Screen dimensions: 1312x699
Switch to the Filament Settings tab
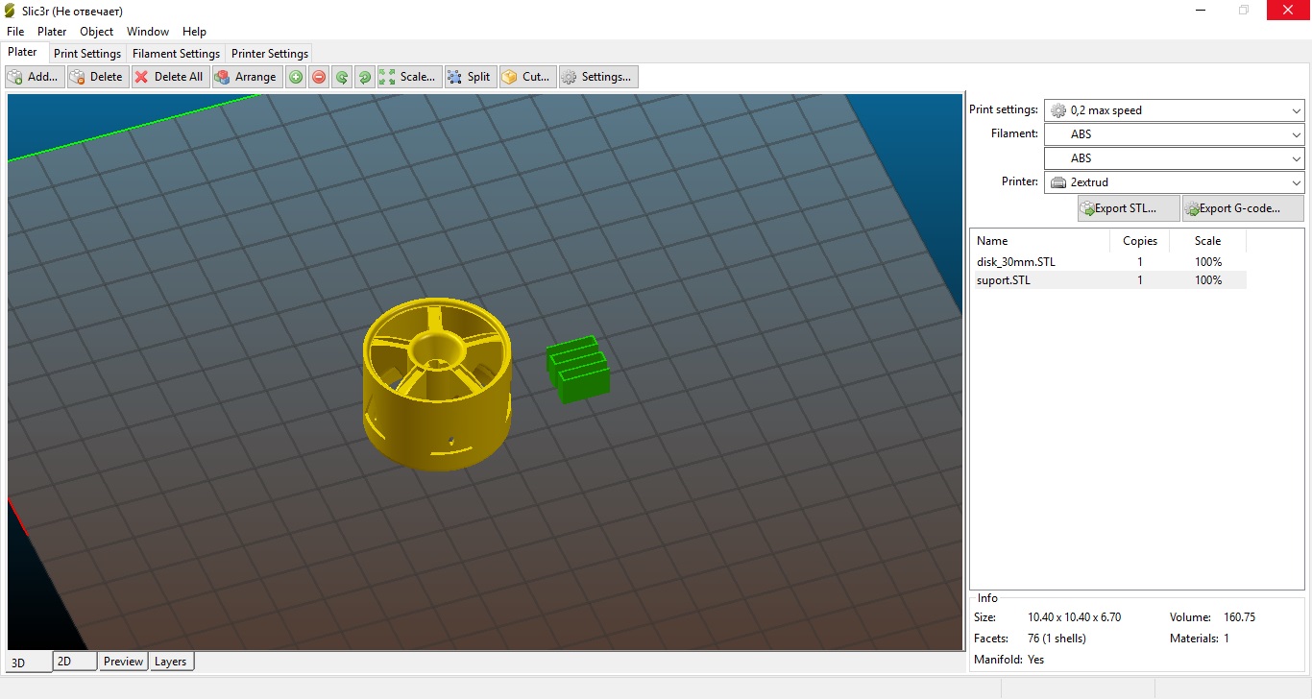point(176,54)
